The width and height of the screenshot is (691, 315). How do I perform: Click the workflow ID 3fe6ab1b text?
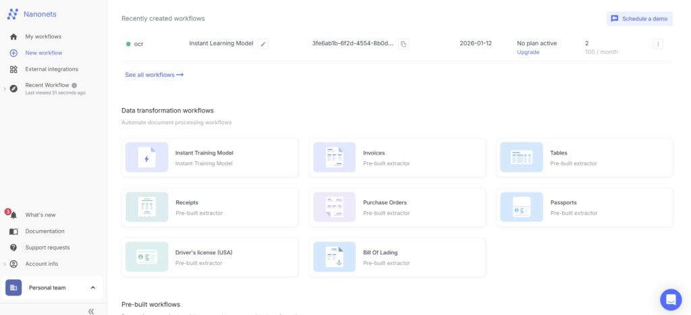[352, 43]
